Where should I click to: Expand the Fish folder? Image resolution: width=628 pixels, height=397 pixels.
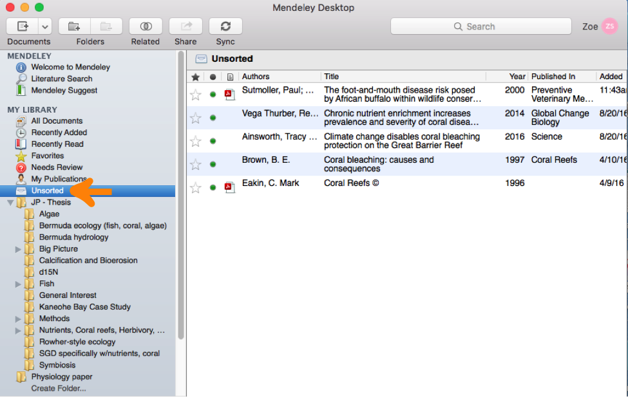18,284
